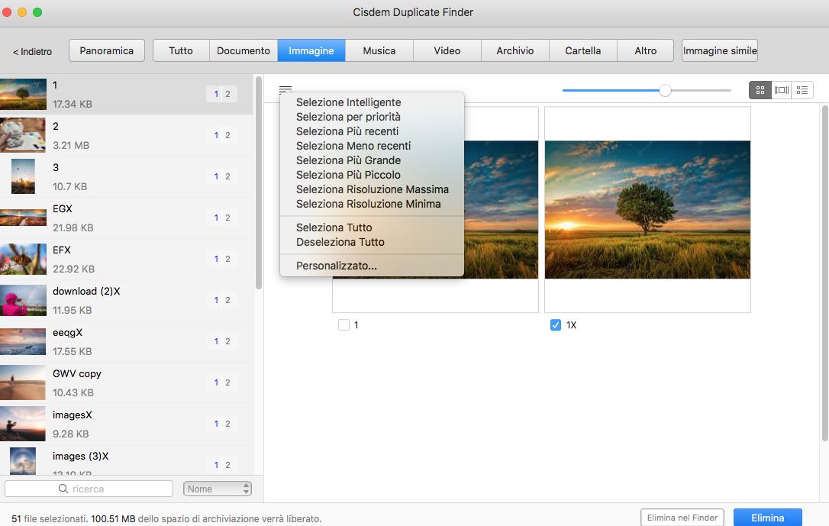Click Elimina nel Finder button
Viewport: 829px width, 526px height.
click(x=682, y=518)
